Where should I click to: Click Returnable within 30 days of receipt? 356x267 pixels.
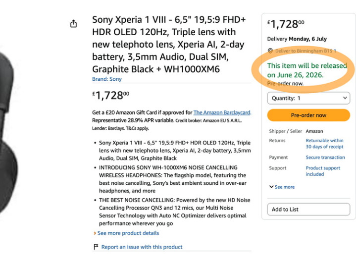tap(324, 144)
